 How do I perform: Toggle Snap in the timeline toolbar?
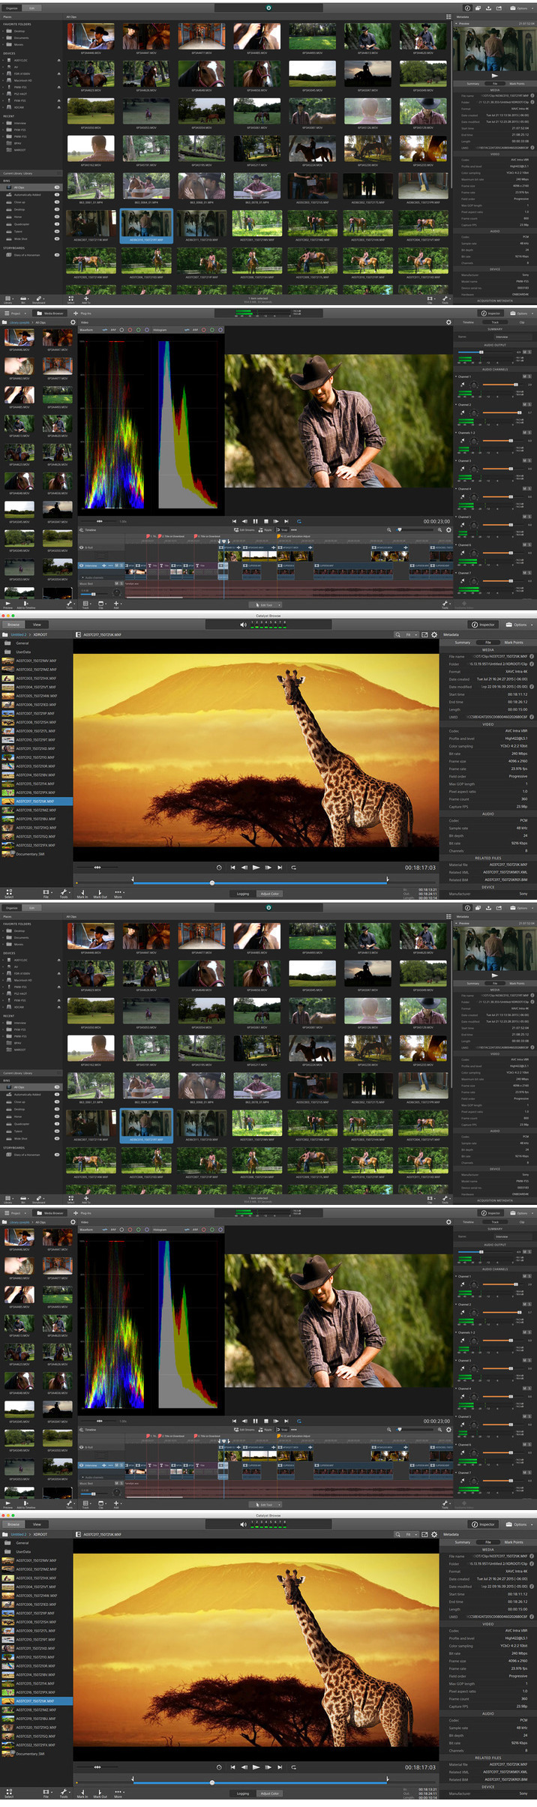(x=283, y=529)
